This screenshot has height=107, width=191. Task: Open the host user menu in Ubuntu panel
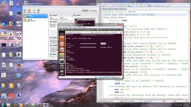(116, 30)
